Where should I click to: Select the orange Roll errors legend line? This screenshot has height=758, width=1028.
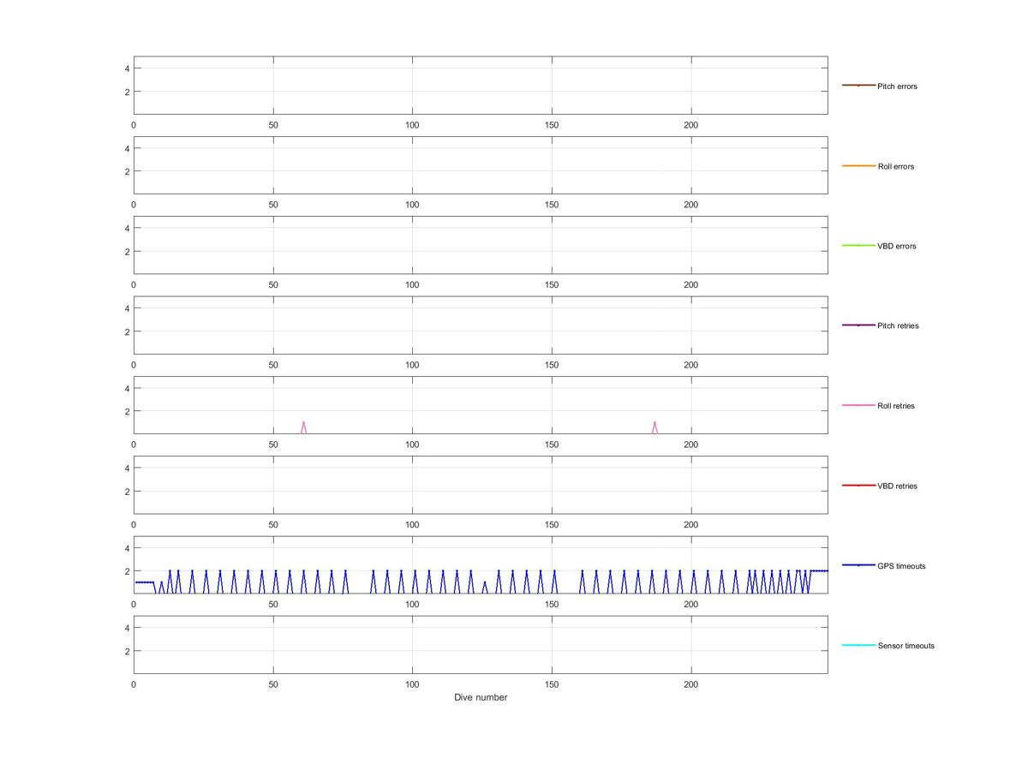858,165
